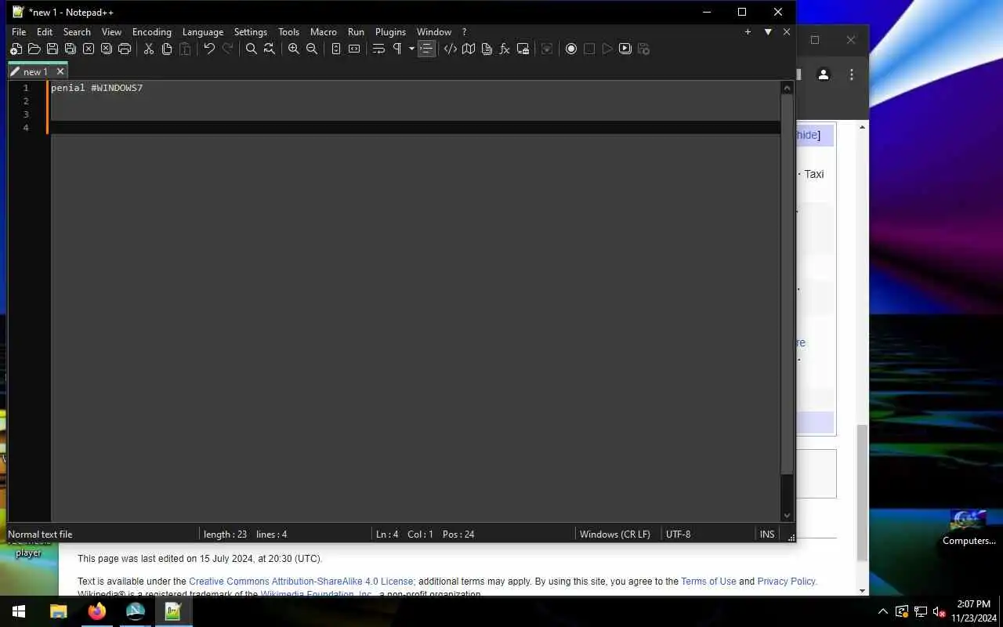The width and height of the screenshot is (1003, 627).
Task: Open the Settings menu
Action: coord(251,32)
